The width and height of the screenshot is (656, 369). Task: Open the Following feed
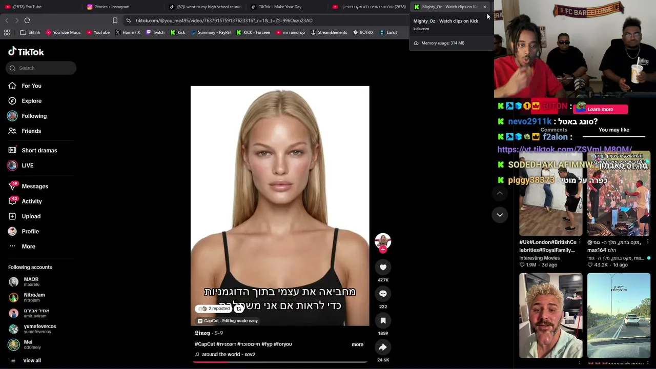pos(34,116)
